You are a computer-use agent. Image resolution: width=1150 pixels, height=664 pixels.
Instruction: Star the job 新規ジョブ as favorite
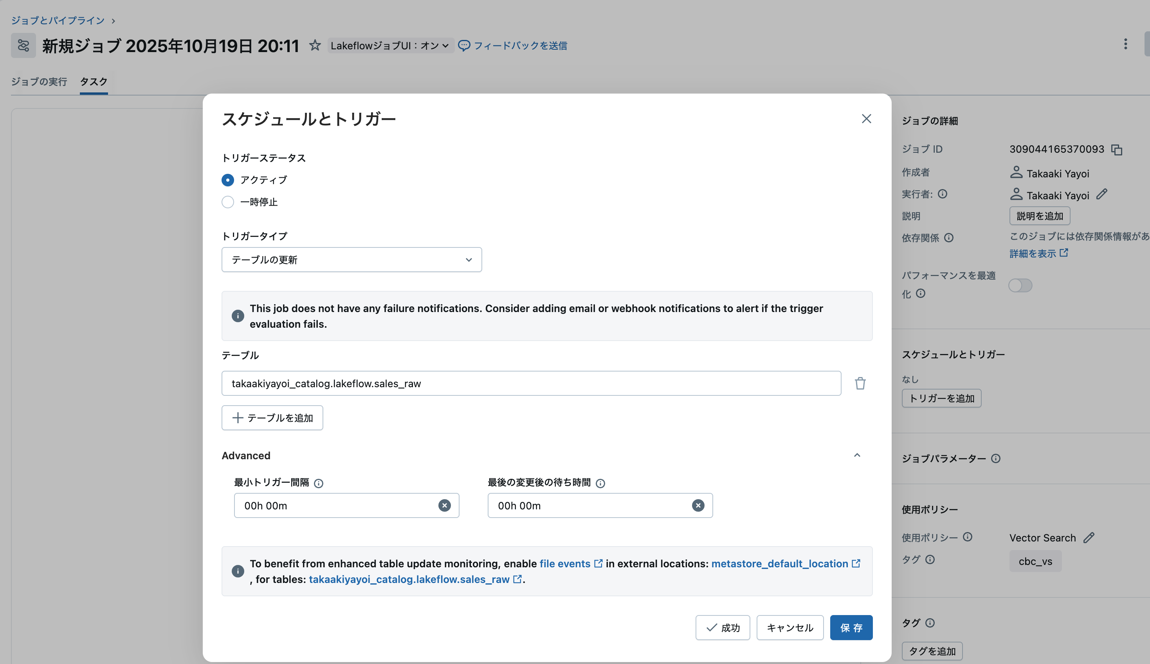(x=315, y=45)
